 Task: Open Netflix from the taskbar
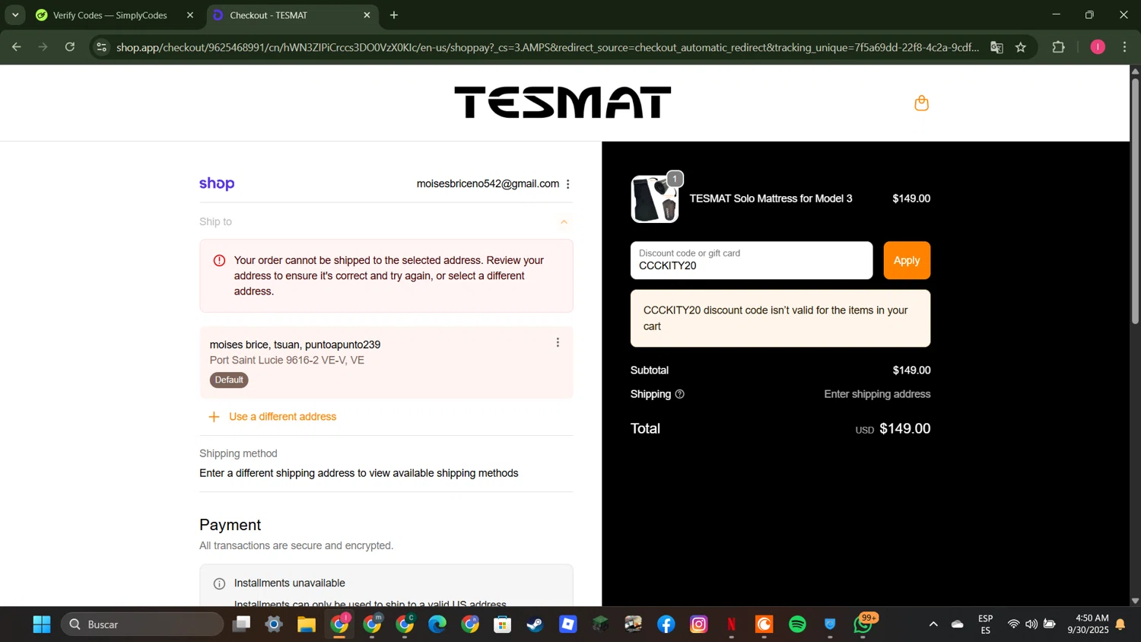point(732,625)
